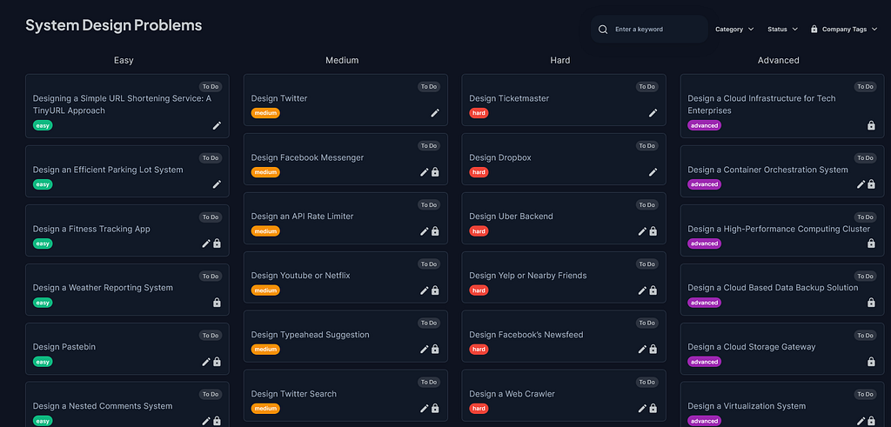Open the Category dropdown filter
Image resolution: width=891 pixels, height=427 pixels.
coord(734,29)
